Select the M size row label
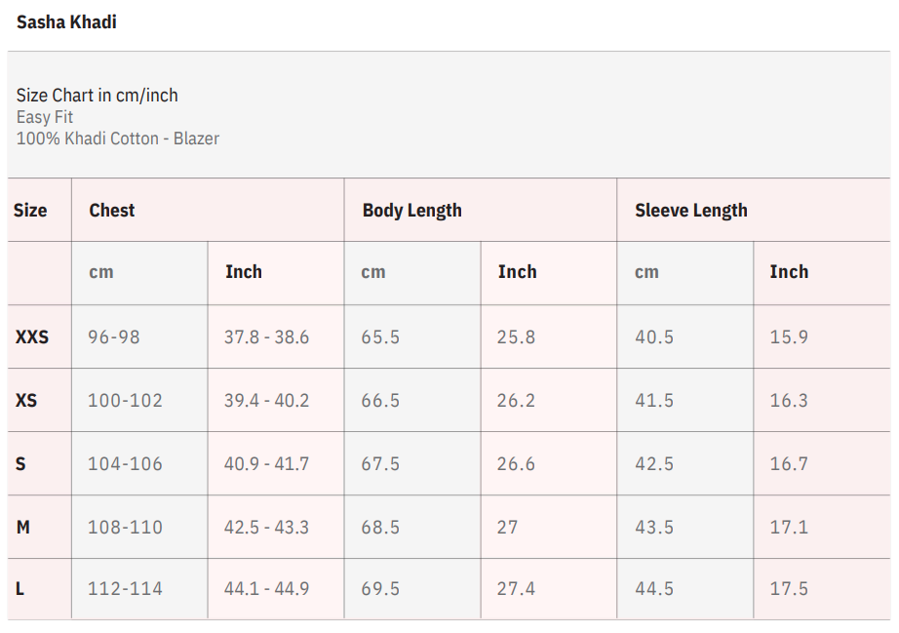Viewport: 899px width, 633px height. [x=23, y=527]
